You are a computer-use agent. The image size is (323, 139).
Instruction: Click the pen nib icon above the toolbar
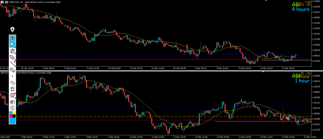(12, 30)
